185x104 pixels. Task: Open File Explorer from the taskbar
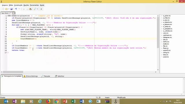point(23,101)
